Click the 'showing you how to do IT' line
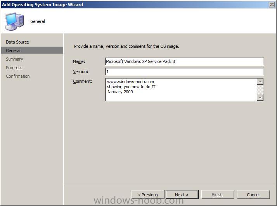 click(x=131, y=87)
